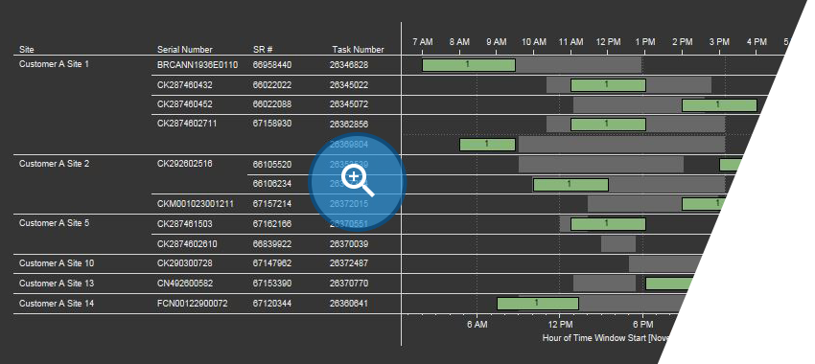
Task: Click the 7 AM top axis label
Action: [x=423, y=41]
